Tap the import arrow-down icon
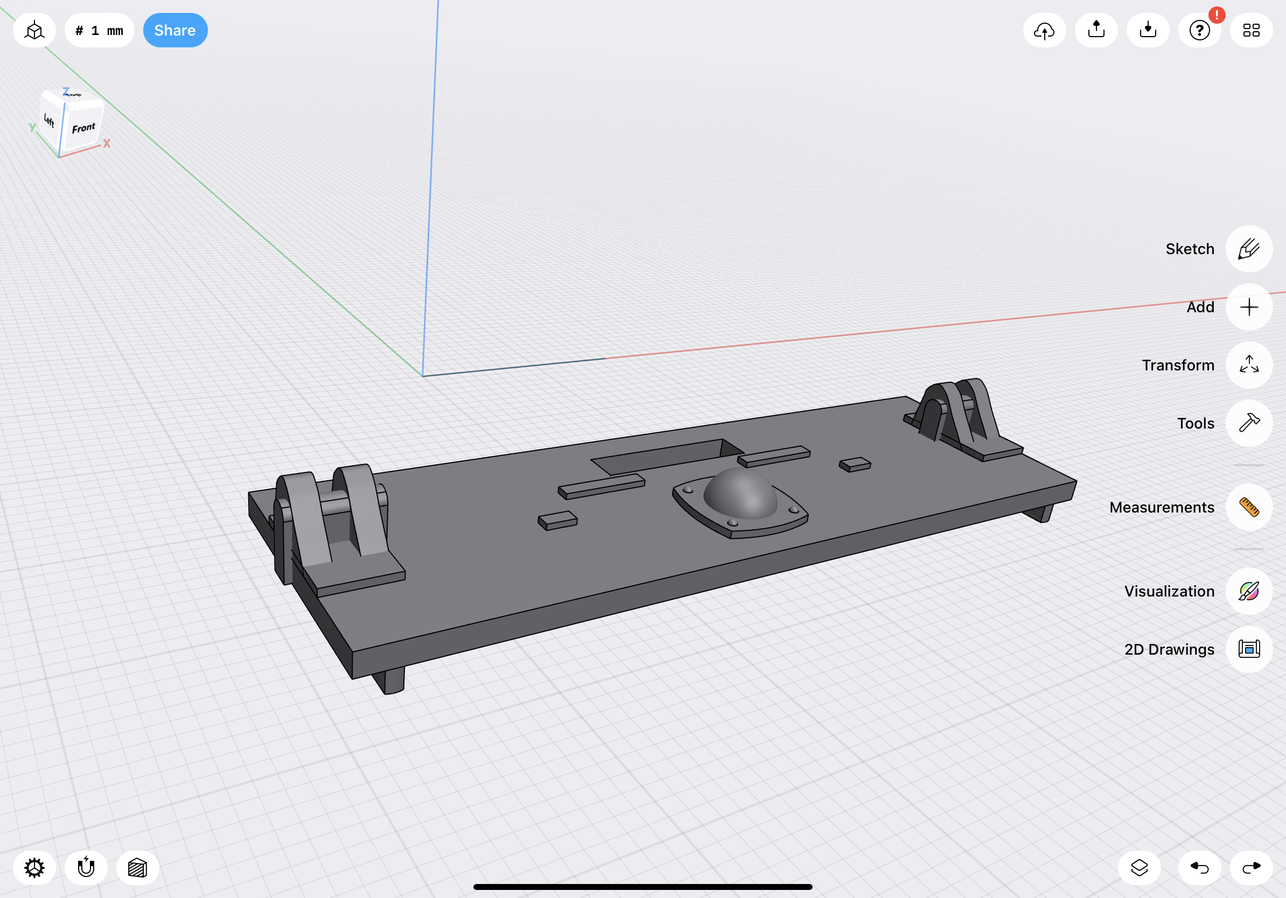Image resolution: width=1286 pixels, height=898 pixels. [x=1148, y=30]
